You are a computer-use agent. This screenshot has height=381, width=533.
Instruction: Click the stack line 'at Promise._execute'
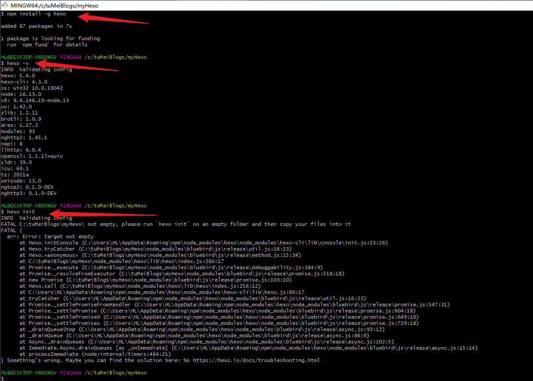coord(171,267)
